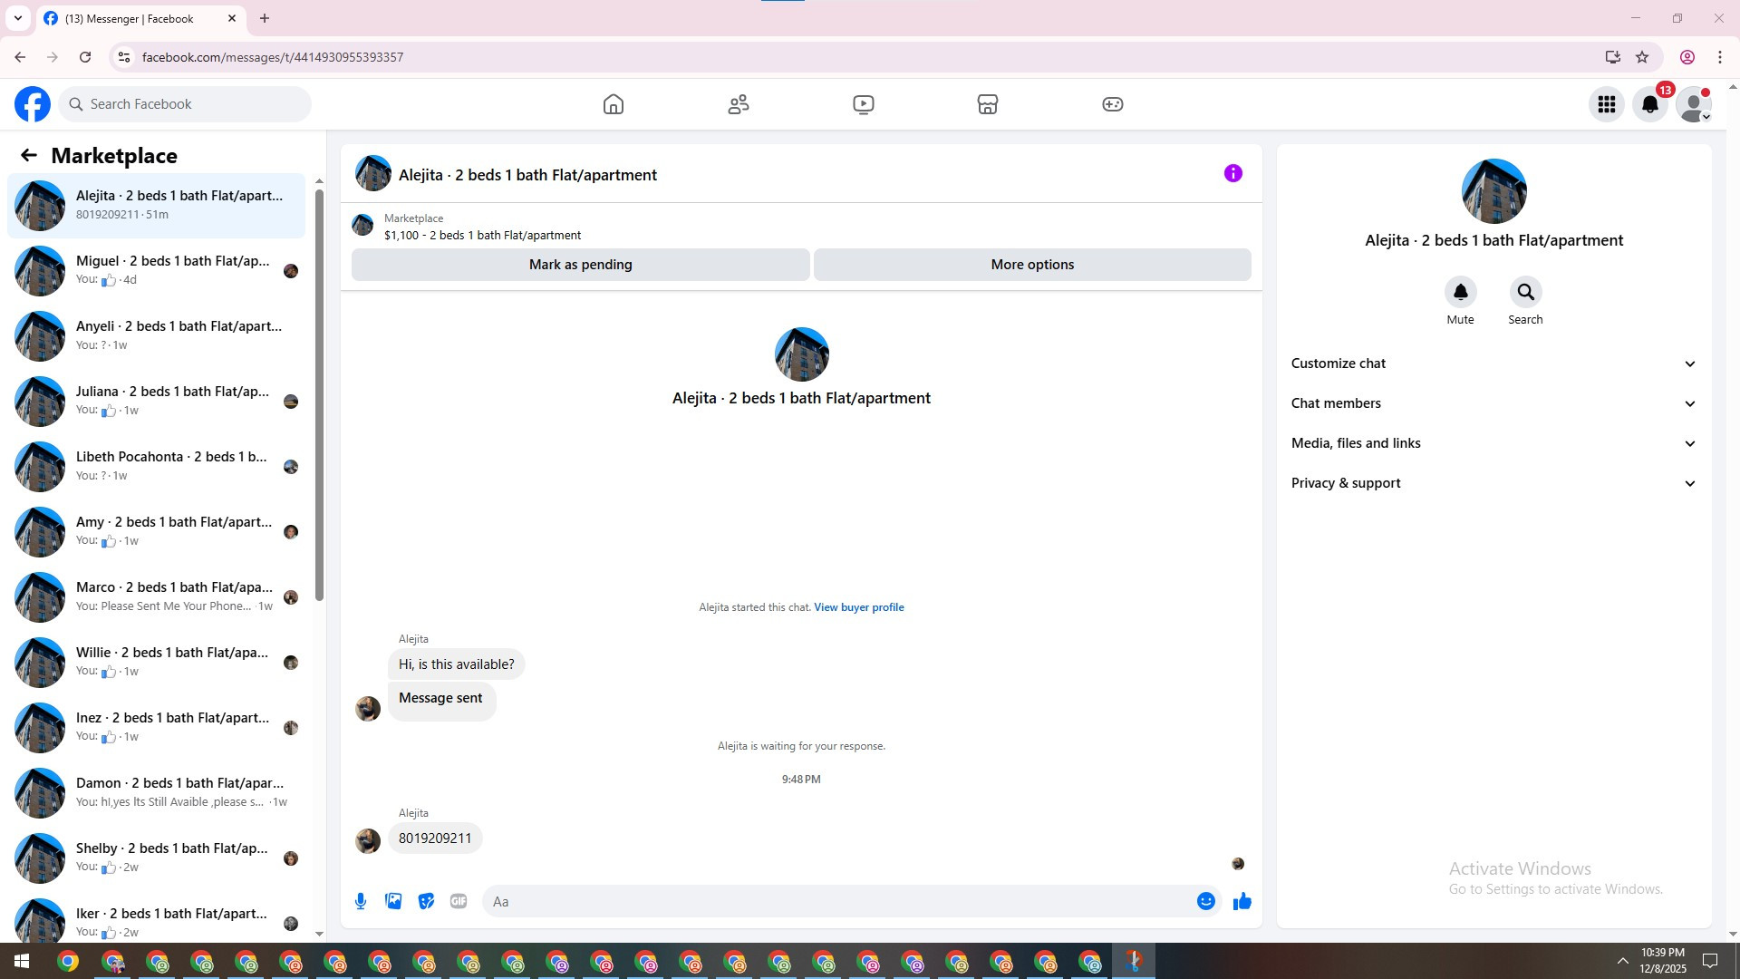Go to Facebook Home feed icon

click(x=614, y=104)
